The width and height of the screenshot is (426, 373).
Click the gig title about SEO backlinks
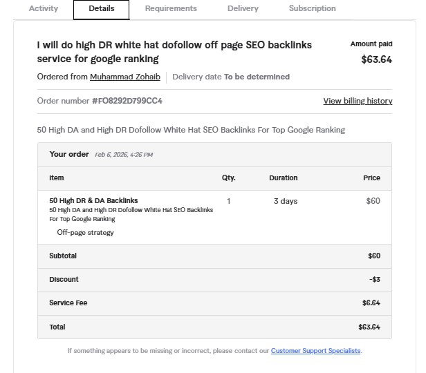pyautogui.click(x=174, y=52)
